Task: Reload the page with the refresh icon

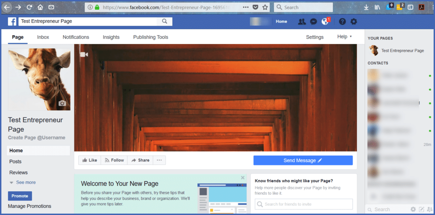Action: 29,8
